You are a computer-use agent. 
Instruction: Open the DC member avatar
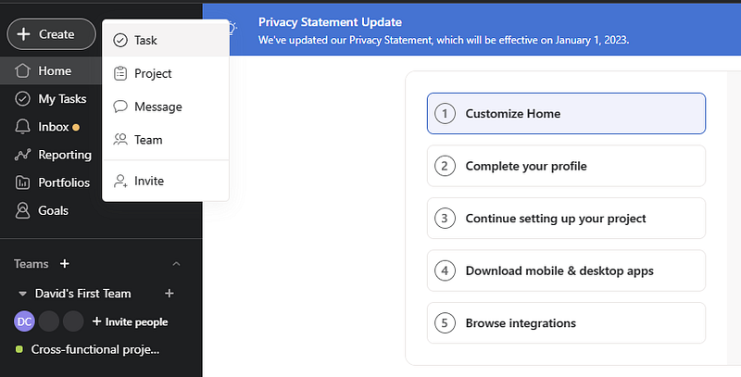[x=25, y=321]
